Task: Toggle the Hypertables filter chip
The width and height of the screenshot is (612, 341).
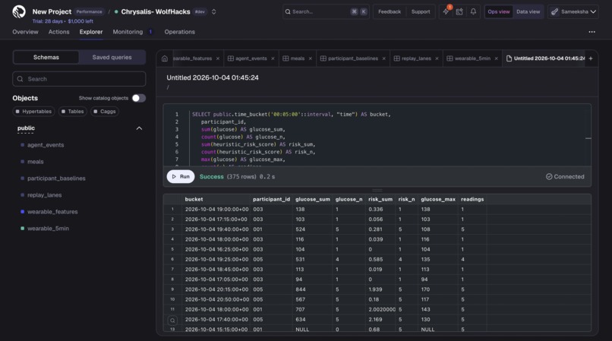Action: click(33, 112)
